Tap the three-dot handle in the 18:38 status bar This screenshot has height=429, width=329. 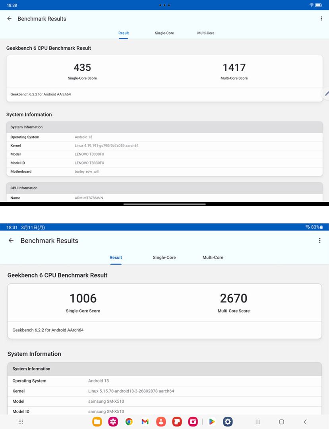[x=164, y=5]
